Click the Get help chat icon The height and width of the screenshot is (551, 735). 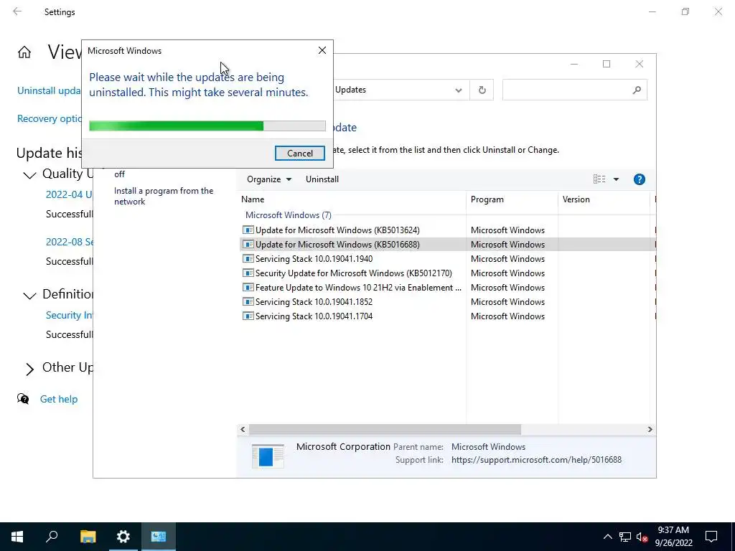pos(23,399)
